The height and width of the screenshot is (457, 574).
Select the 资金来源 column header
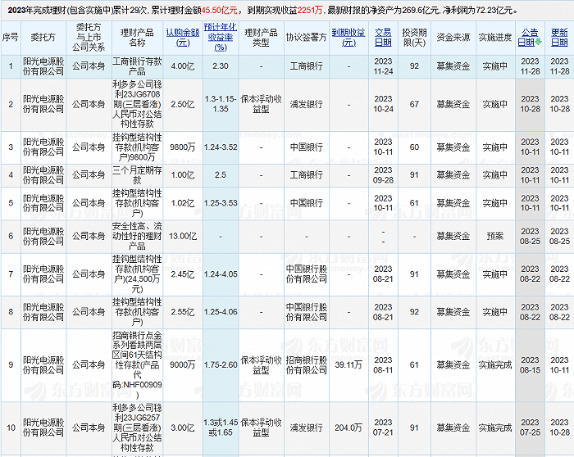pyautogui.click(x=453, y=38)
